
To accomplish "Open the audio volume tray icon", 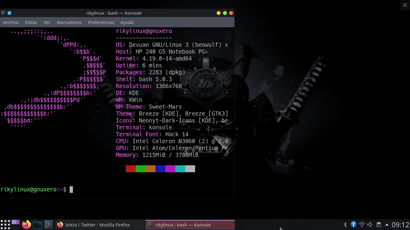I will tap(370, 225).
